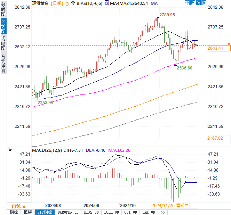Click the MA chart icon next to MA4MA21
The image size is (231, 215).
(108, 3)
